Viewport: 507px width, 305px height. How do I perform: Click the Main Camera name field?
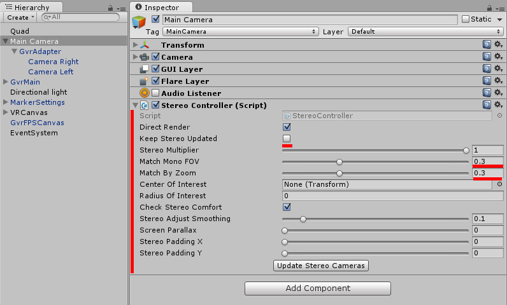(310, 20)
